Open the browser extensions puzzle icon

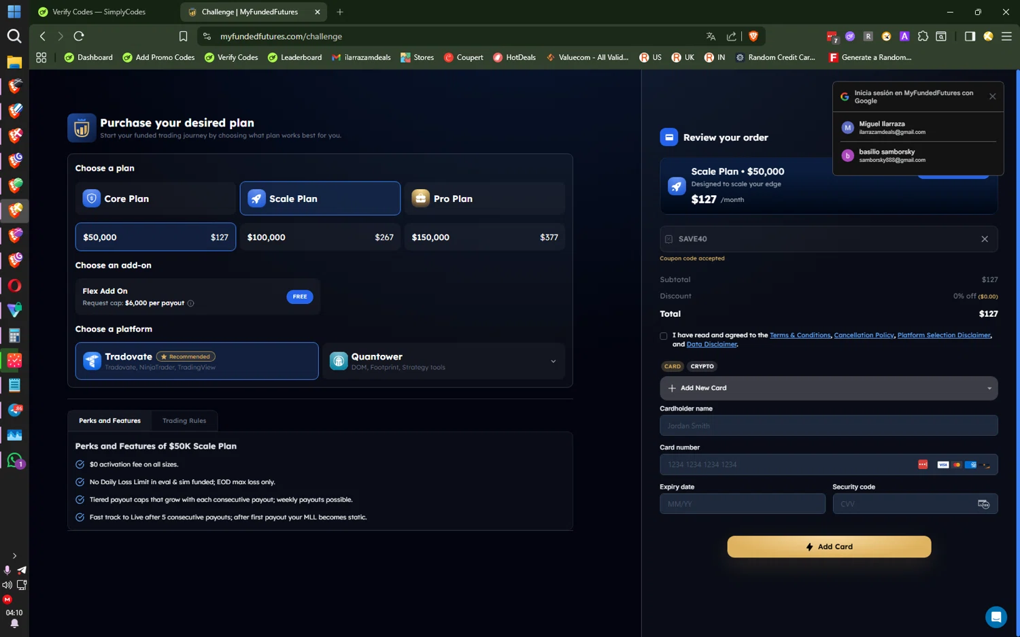tap(923, 36)
